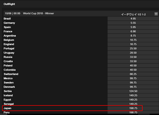
Task: Select Germany odds 5.55
Action: (x=133, y=23)
